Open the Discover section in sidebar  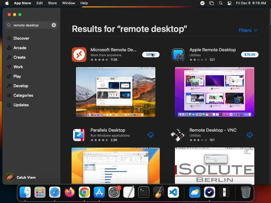(x=18, y=38)
